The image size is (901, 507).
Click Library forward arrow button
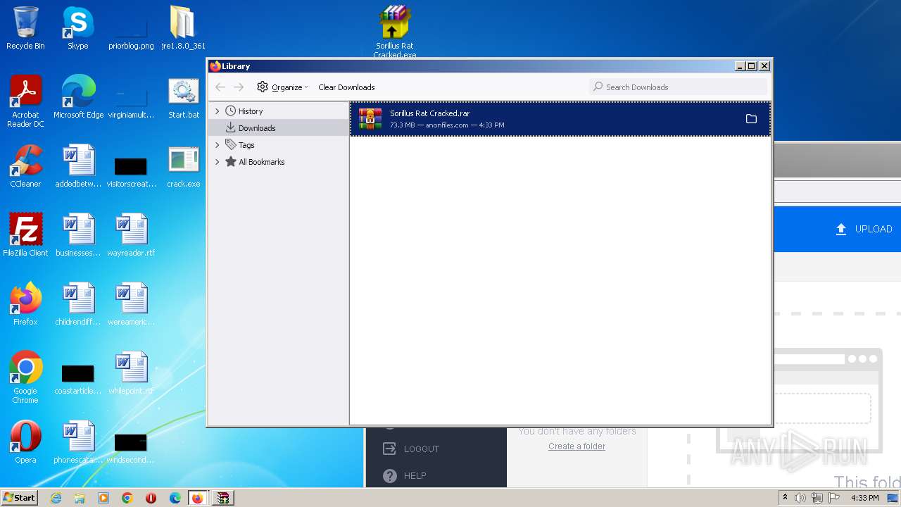coord(239,87)
